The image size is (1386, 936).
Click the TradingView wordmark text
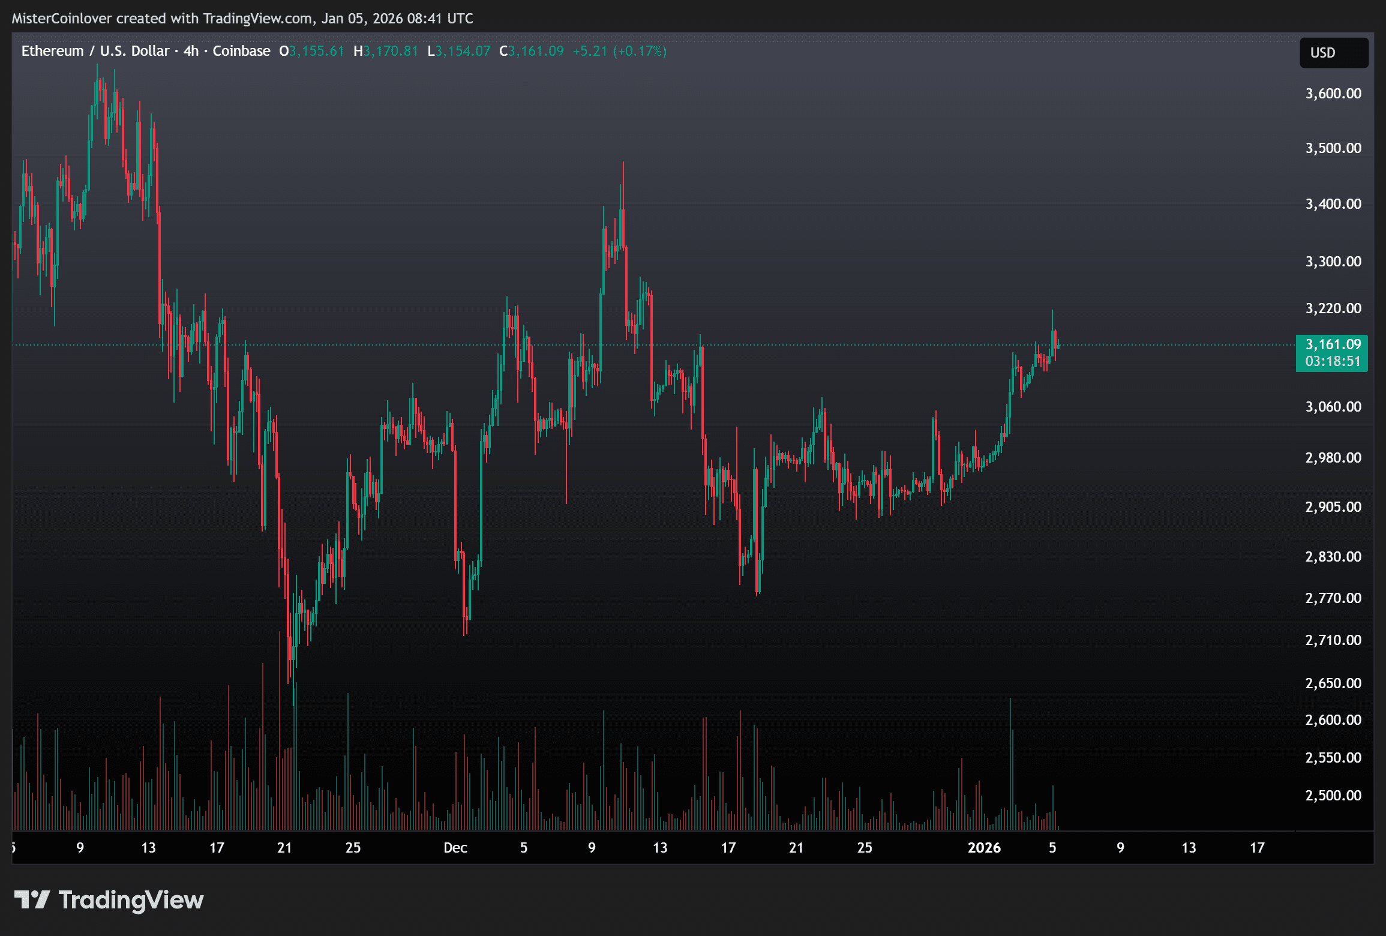coord(131,900)
